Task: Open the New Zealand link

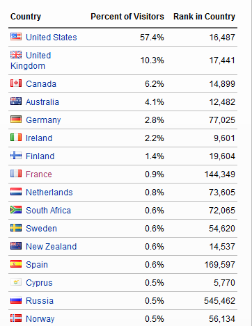Action: click(51, 247)
